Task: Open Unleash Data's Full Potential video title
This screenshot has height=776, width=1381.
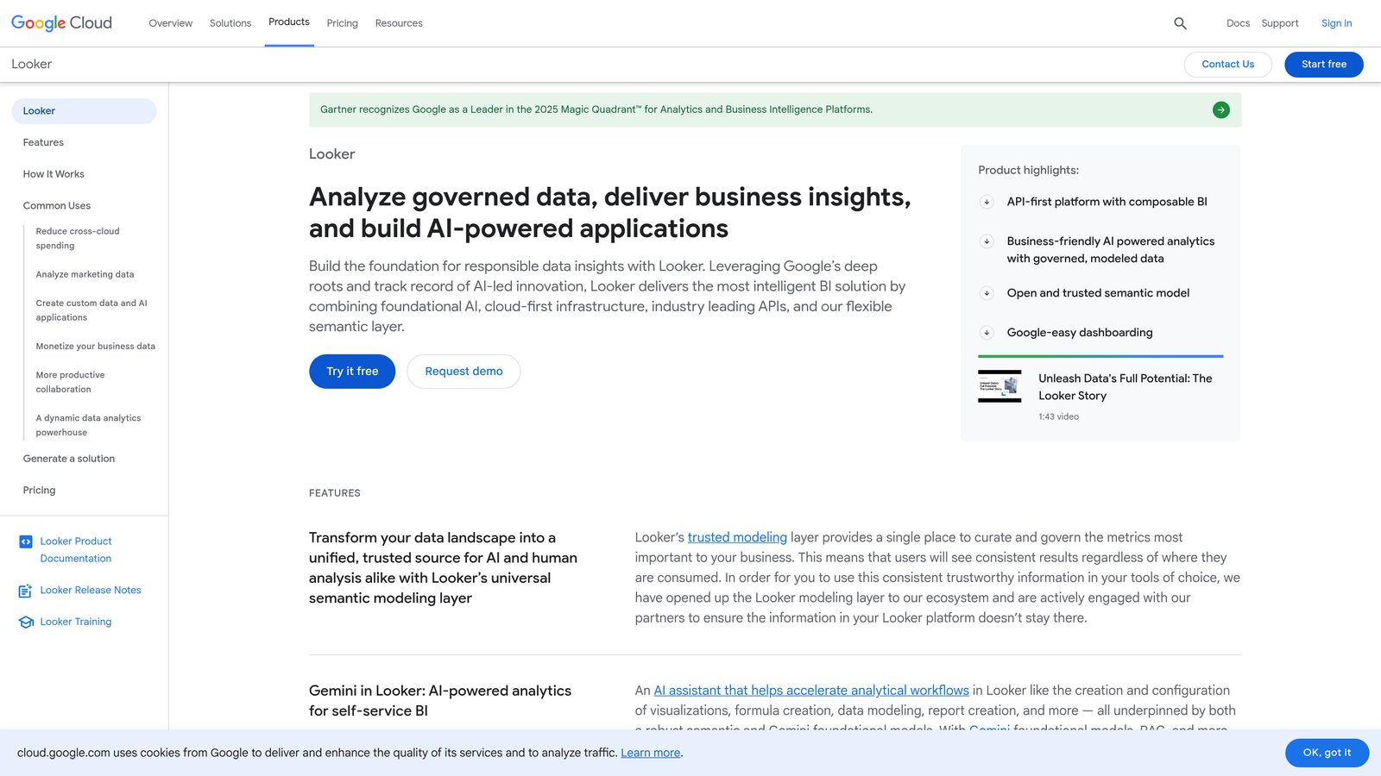Action: point(1125,387)
